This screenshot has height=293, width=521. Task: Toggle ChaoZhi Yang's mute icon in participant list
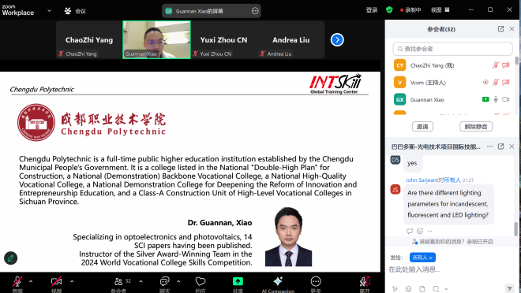pos(496,65)
